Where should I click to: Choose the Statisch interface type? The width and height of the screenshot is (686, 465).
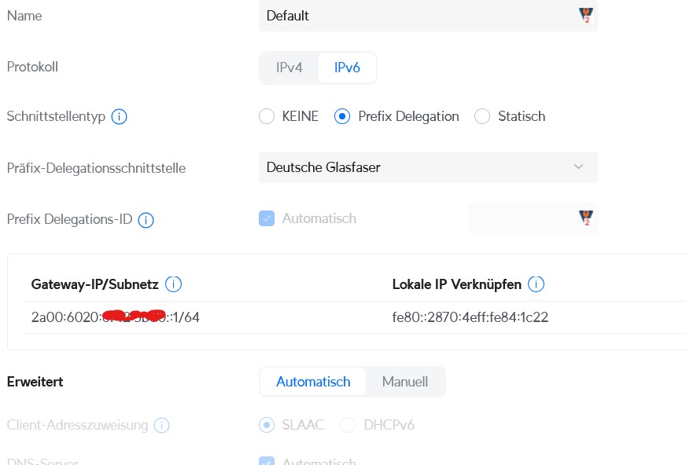[x=482, y=116]
